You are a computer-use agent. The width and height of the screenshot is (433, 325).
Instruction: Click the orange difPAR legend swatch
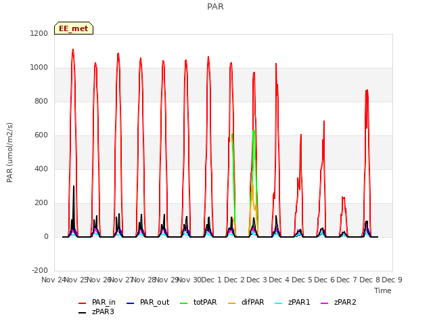231,303
